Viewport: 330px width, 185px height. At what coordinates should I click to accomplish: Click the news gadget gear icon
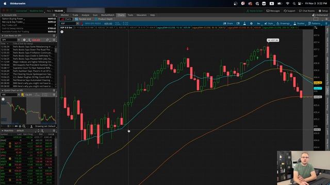click(24, 40)
